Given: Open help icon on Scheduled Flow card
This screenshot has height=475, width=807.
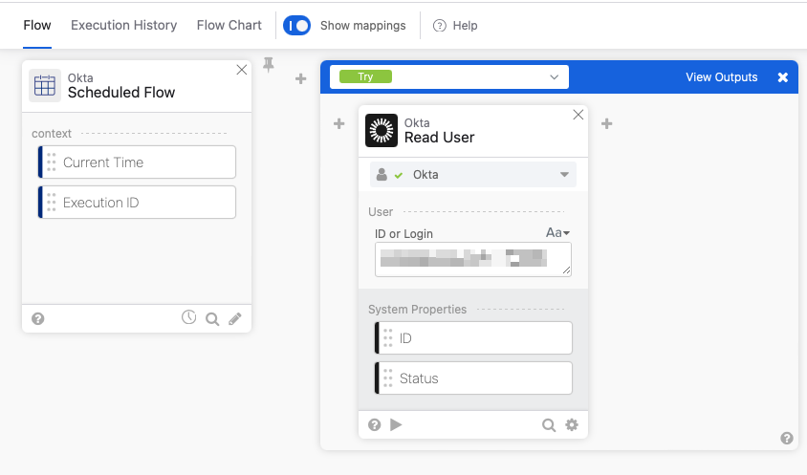Looking at the screenshot, I should point(38,318).
